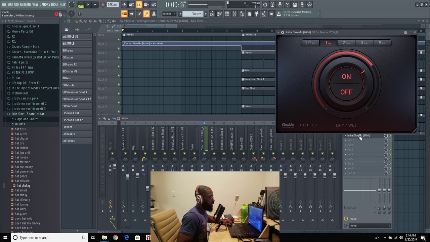The height and width of the screenshot is (242, 430).
Task: Open the Initial SlowMo effect slot
Action: (358, 135)
